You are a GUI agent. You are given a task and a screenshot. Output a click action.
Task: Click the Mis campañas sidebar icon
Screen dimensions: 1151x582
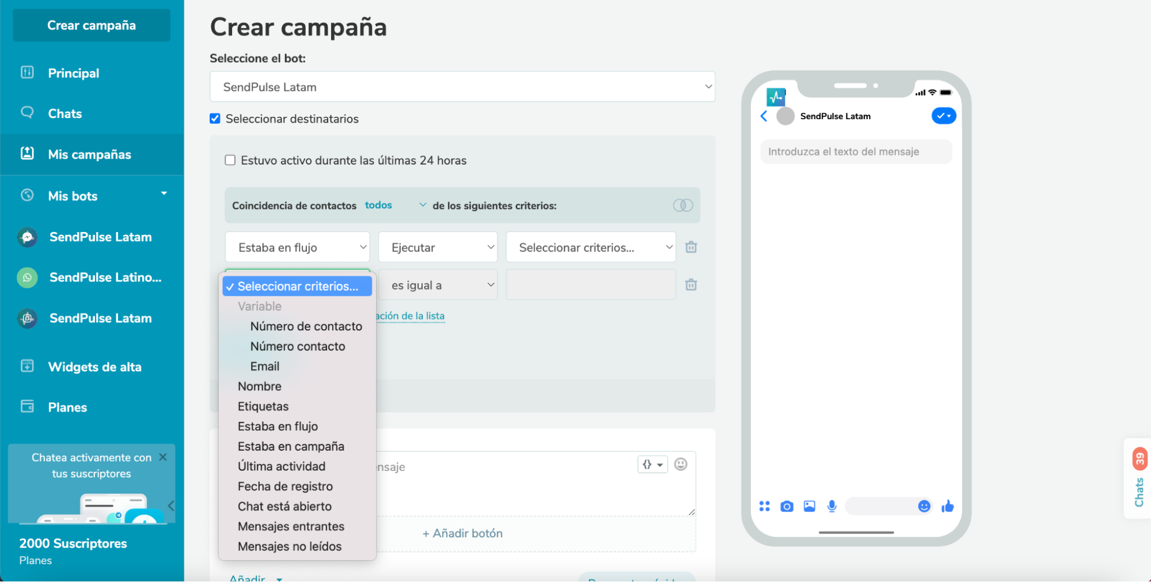(x=27, y=153)
